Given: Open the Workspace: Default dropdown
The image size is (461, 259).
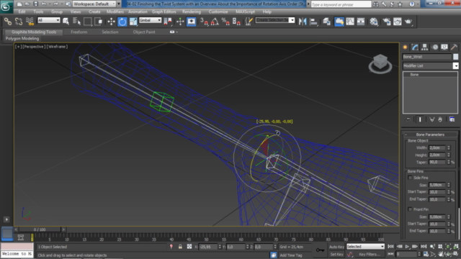Looking at the screenshot, I should pos(94,4).
